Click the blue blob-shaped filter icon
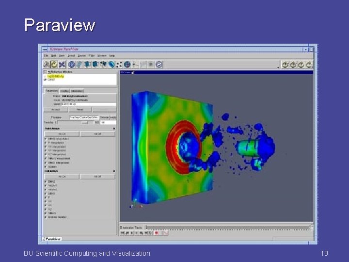This screenshot has width=349, height=262. pos(111,65)
